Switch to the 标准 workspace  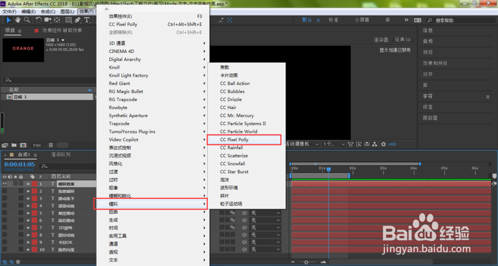click(x=333, y=20)
